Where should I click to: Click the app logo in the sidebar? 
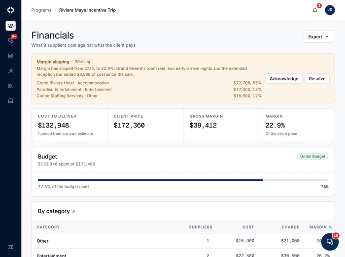pos(10,10)
